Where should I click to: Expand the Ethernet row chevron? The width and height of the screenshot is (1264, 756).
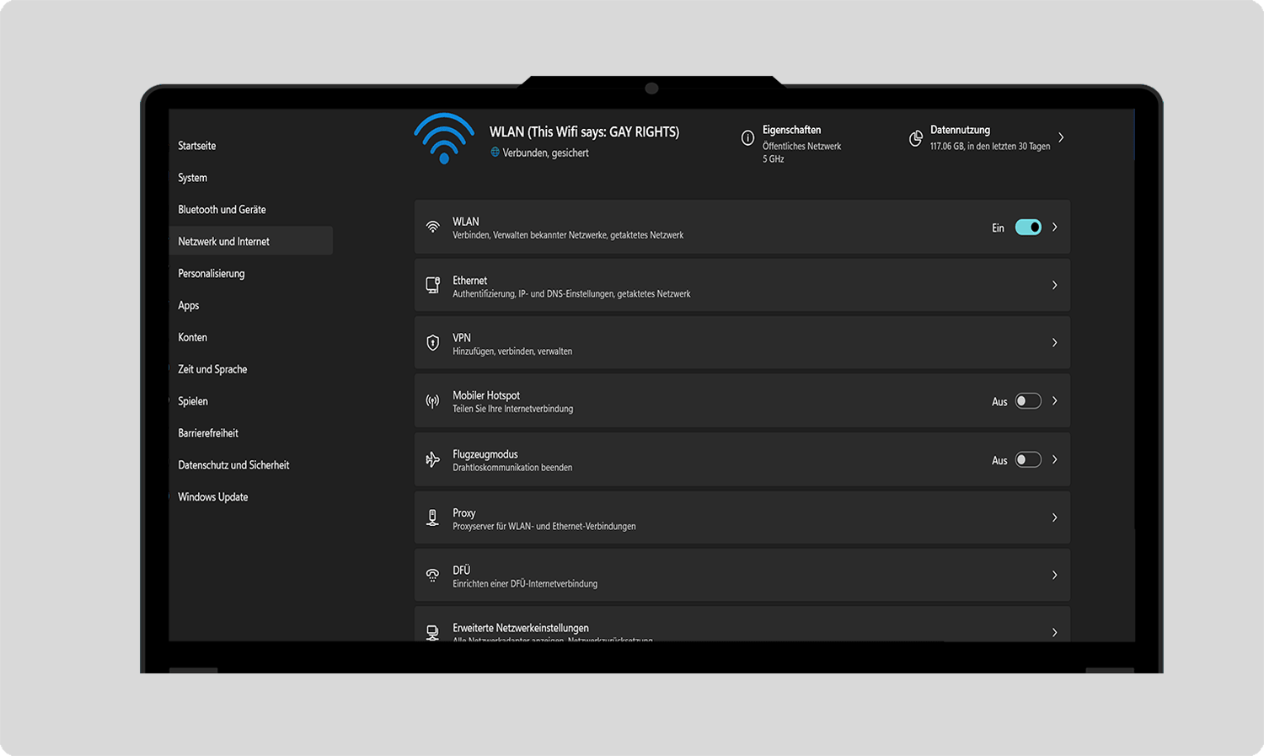[1054, 285]
